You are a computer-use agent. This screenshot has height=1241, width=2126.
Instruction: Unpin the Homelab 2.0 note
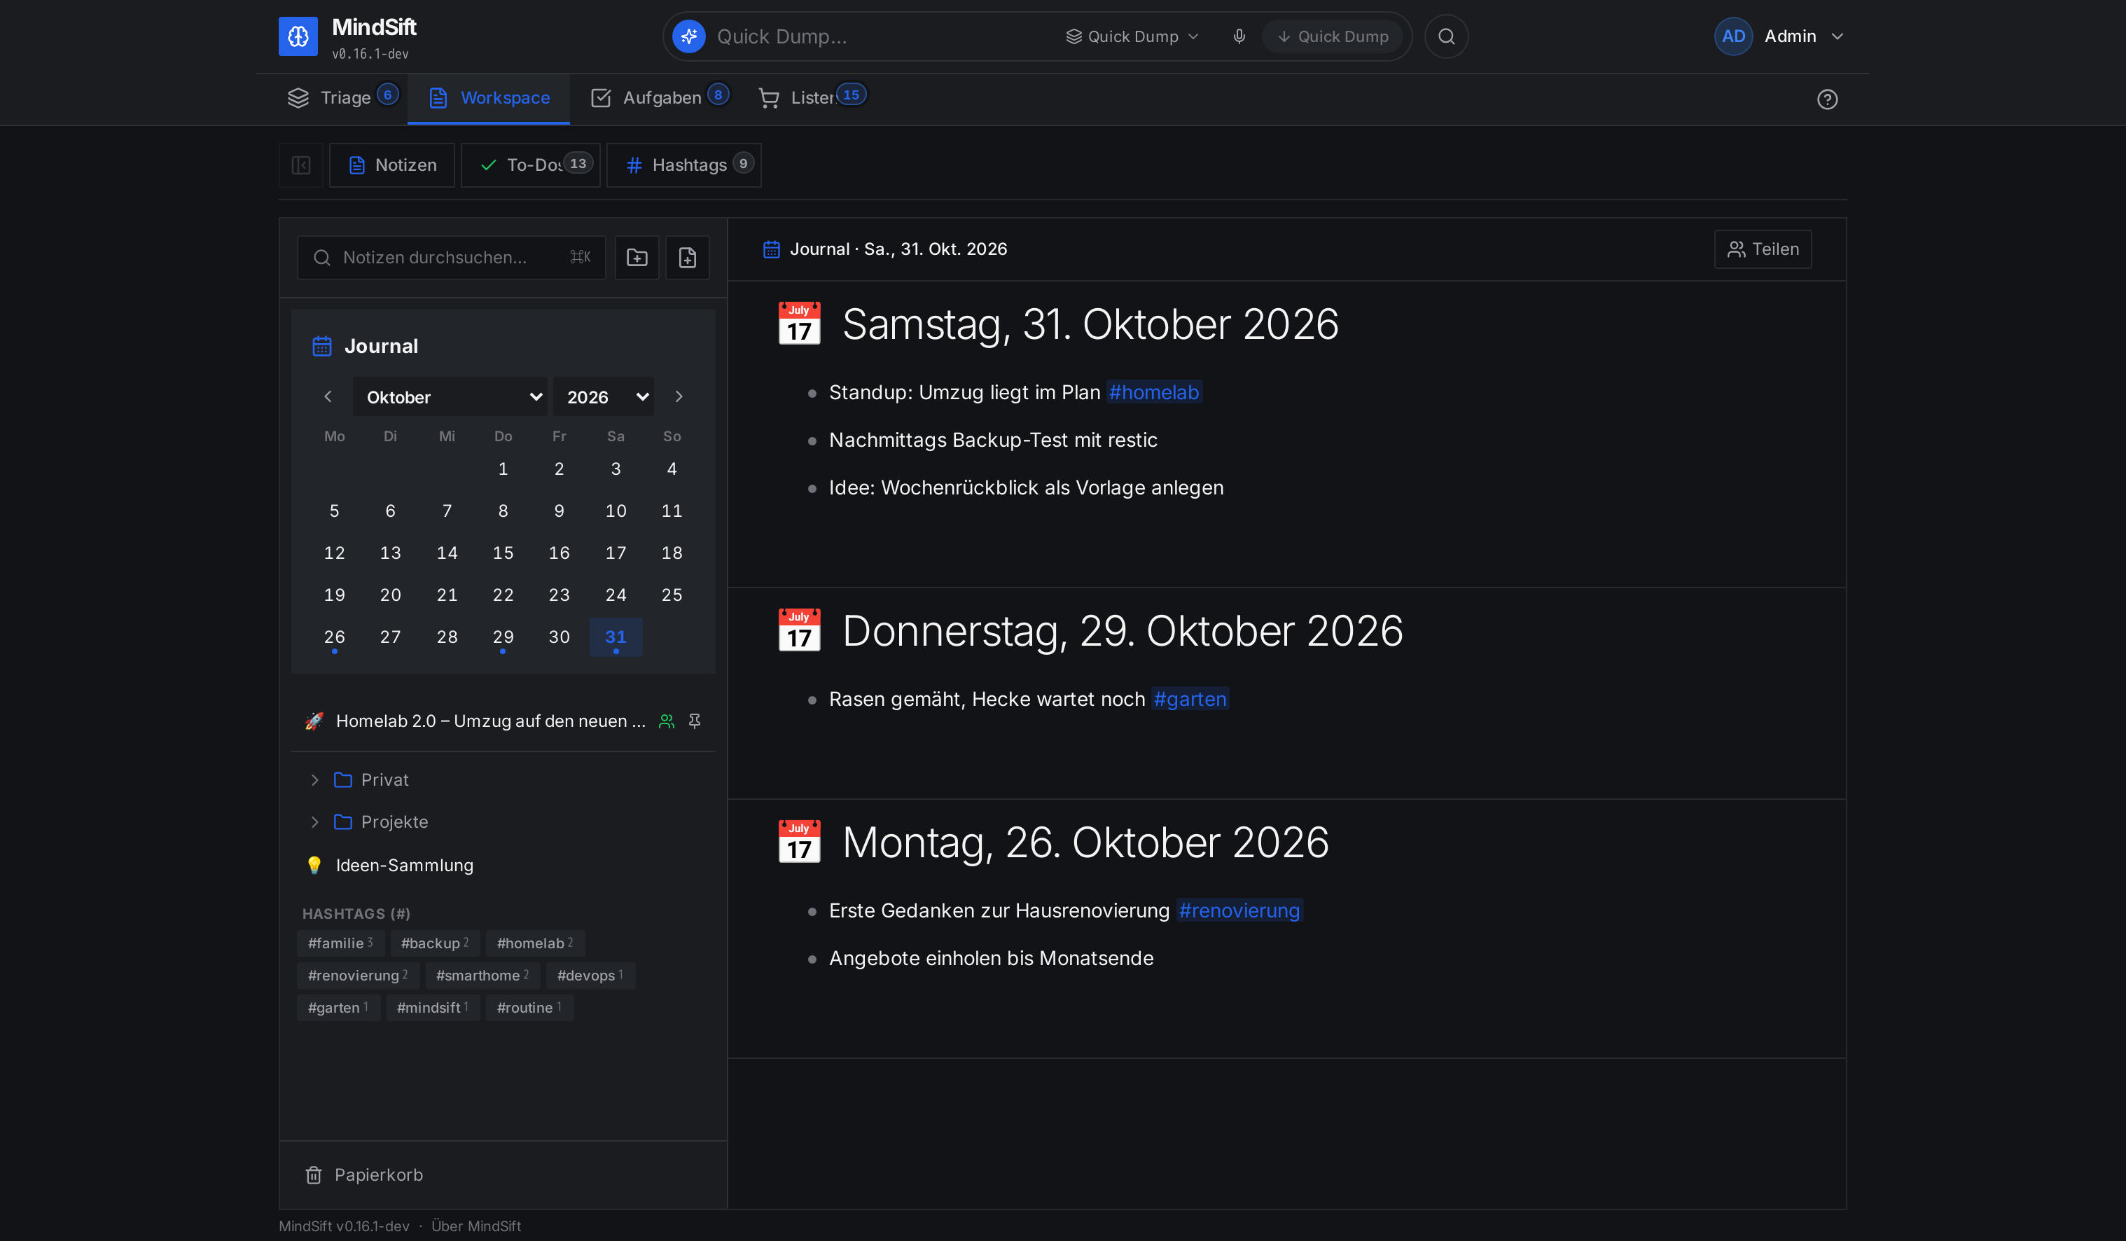(695, 721)
